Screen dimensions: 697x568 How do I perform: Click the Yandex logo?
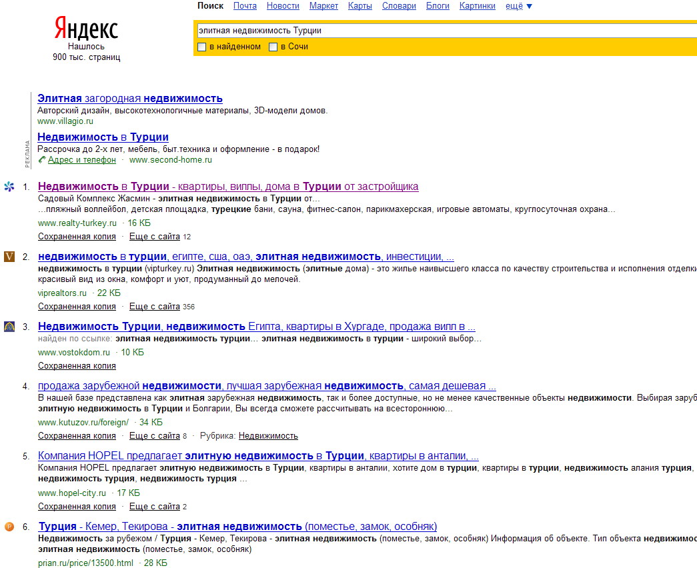[x=86, y=29]
